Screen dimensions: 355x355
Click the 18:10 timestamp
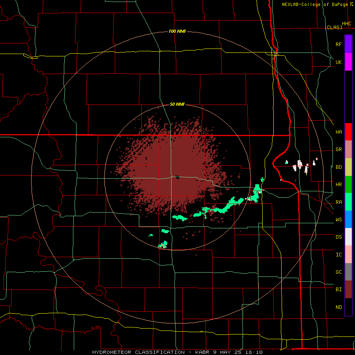coord(254,352)
